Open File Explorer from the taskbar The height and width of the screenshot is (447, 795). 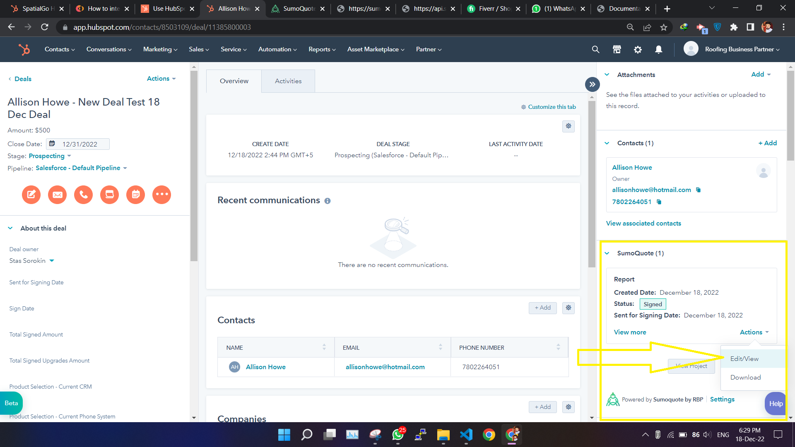[443, 435]
